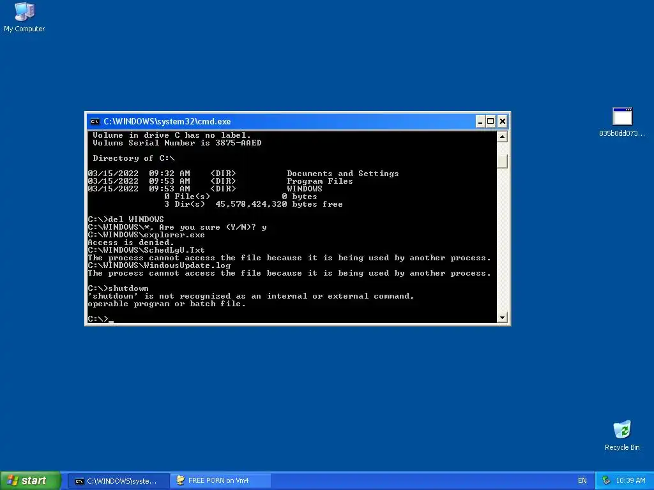Click the 'is not recognized' error line
This screenshot has height=490, width=654.
(x=250, y=296)
